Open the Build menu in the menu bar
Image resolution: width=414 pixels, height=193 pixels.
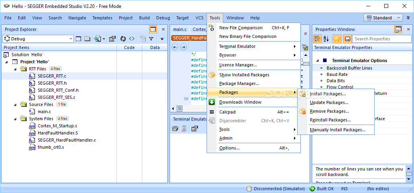[x=145, y=18]
